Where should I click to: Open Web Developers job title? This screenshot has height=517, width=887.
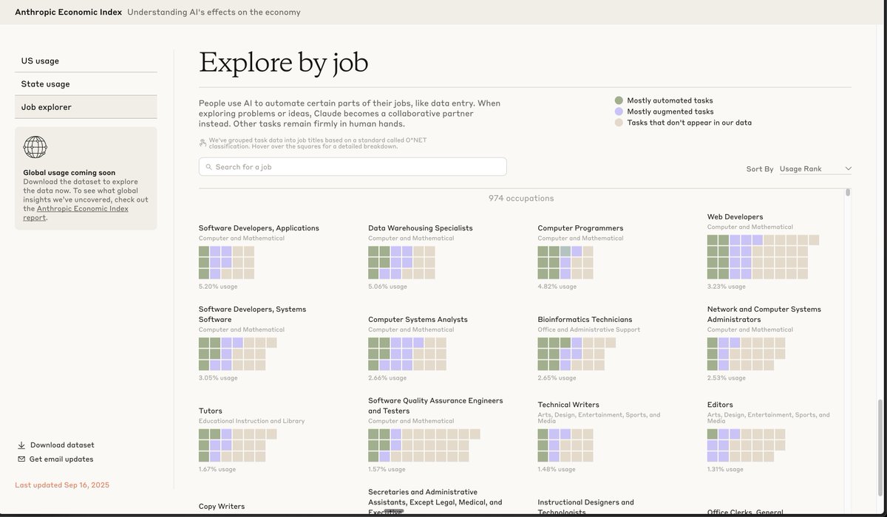tap(735, 217)
